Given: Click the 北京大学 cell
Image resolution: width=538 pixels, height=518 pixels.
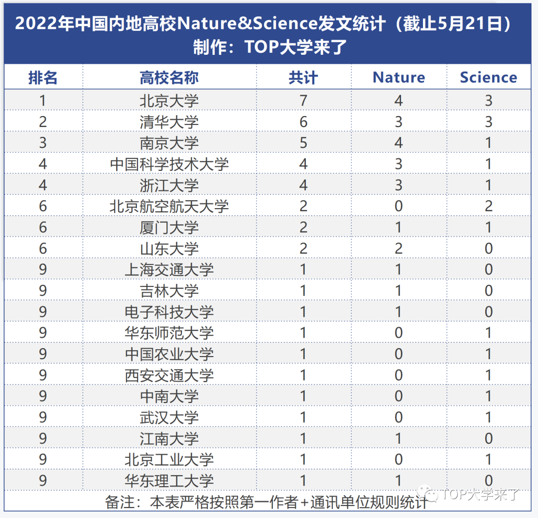Looking at the screenshot, I should [x=169, y=101].
